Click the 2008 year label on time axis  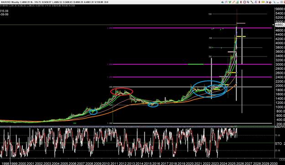pyautogui.click(x=89, y=164)
